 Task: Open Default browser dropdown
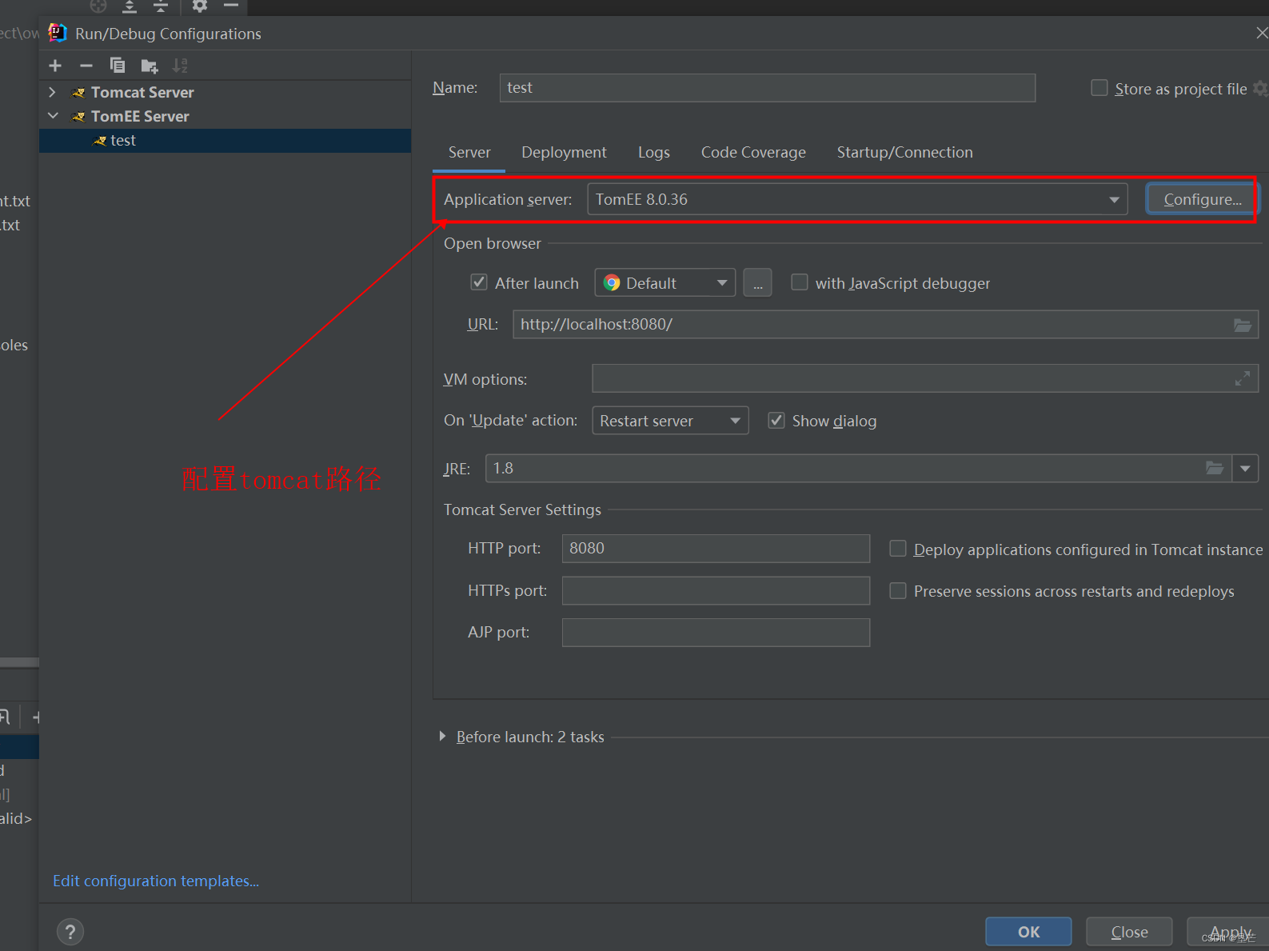click(665, 282)
